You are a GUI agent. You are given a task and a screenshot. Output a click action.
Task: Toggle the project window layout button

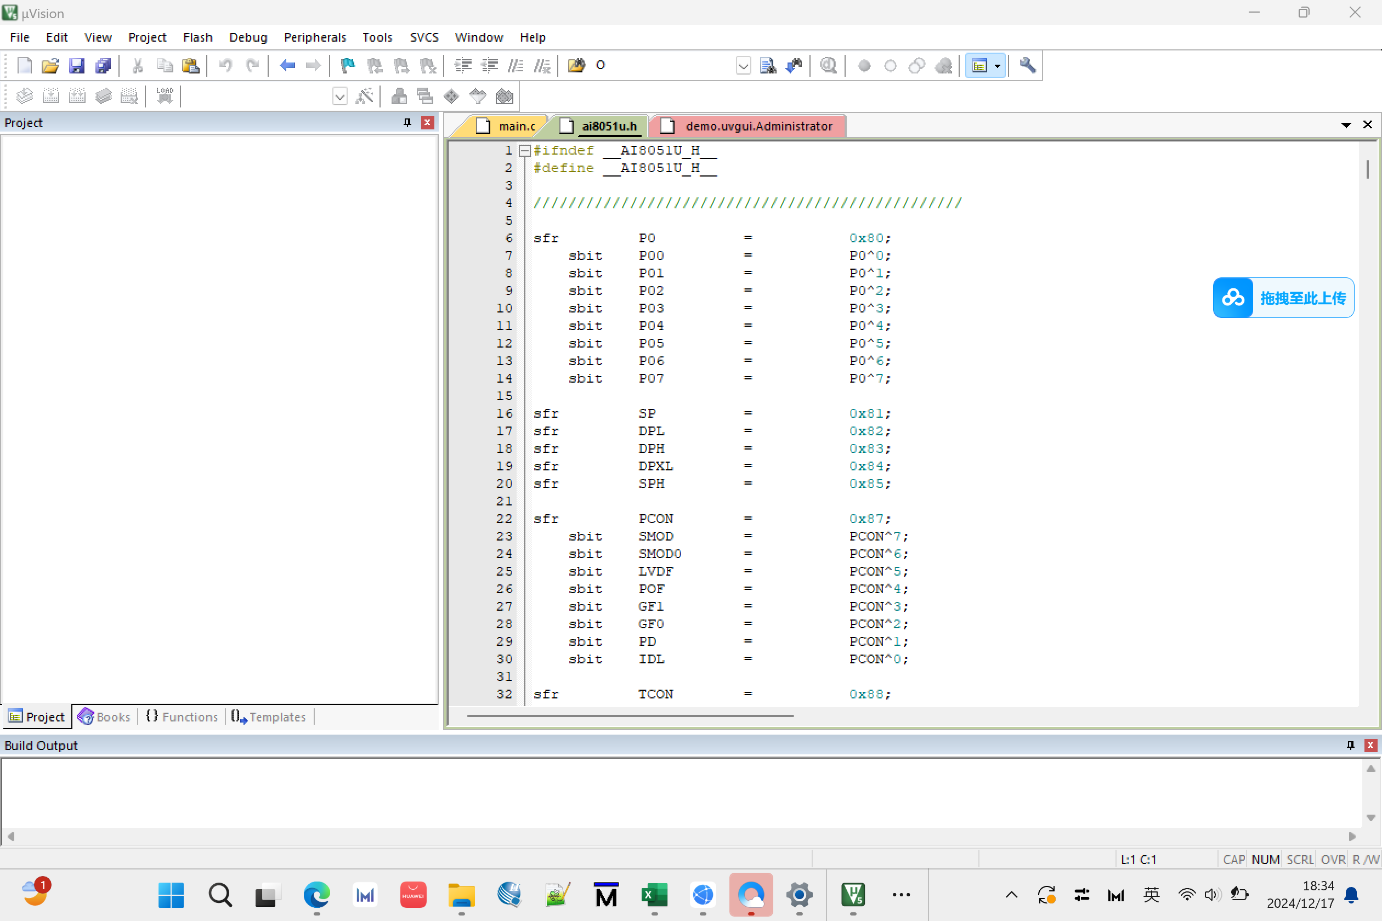979,66
